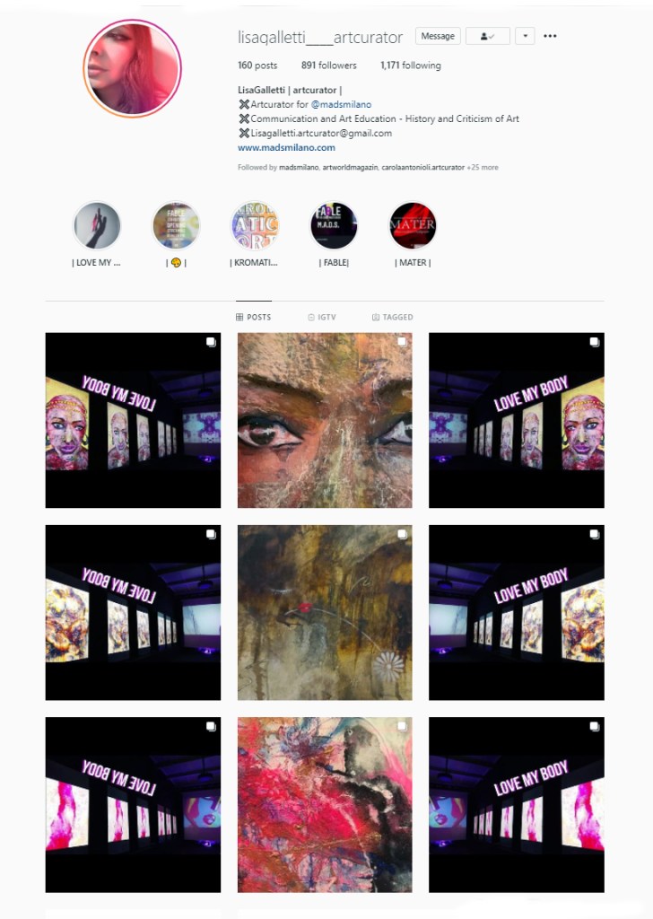Select the POSTS tab
This screenshot has height=919, width=653.
[x=254, y=317]
